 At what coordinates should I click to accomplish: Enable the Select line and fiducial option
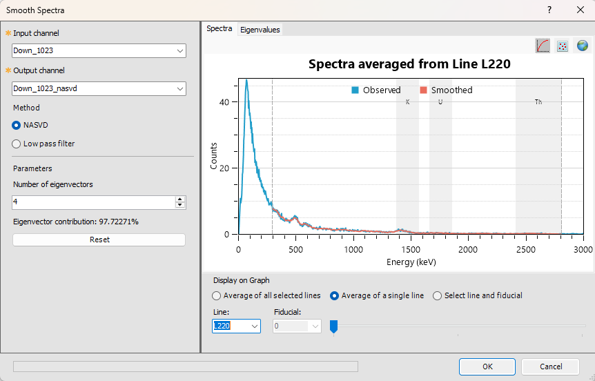coord(438,295)
